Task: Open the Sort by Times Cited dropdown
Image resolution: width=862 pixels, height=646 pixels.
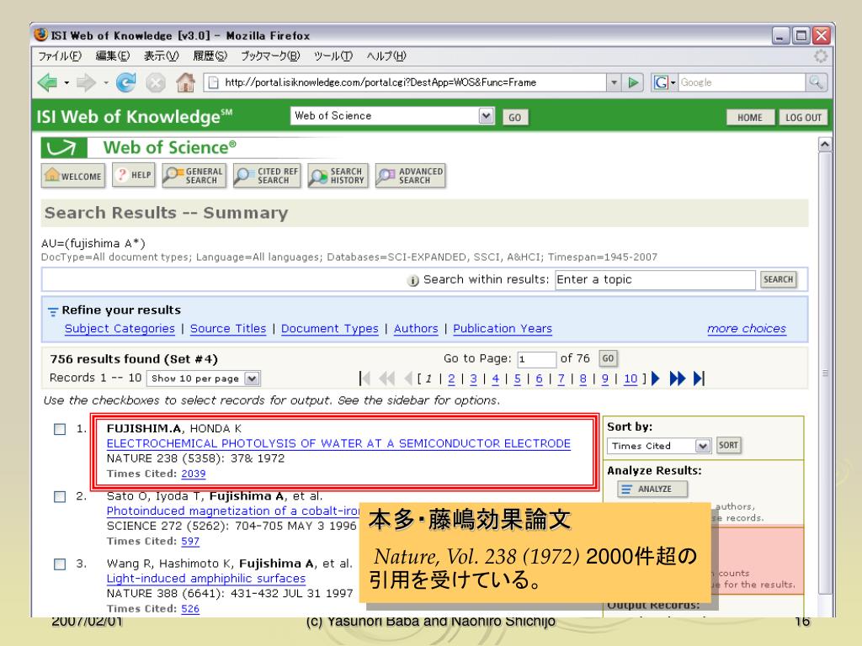Action: (x=703, y=446)
